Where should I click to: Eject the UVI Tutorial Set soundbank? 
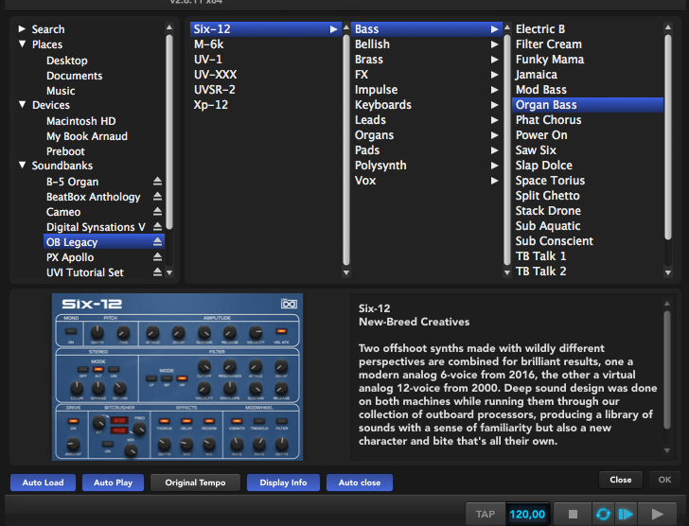point(157,272)
